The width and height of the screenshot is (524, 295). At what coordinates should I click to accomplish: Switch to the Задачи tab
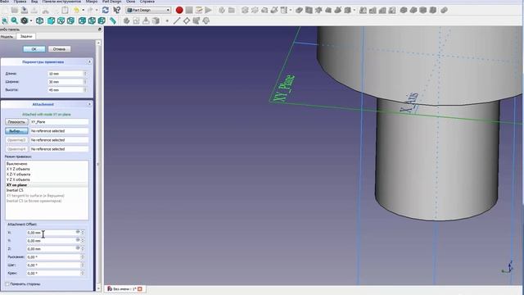[x=26, y=36]
